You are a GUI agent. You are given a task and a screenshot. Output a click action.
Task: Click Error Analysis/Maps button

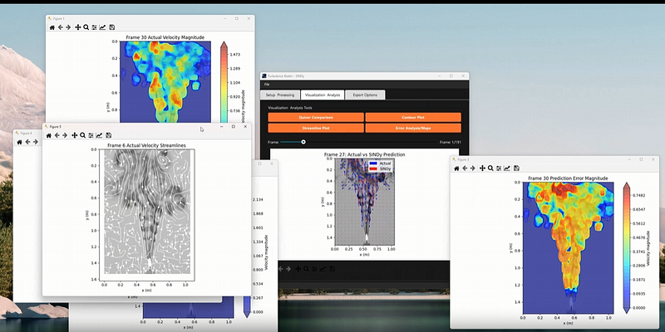coord(413,128)
